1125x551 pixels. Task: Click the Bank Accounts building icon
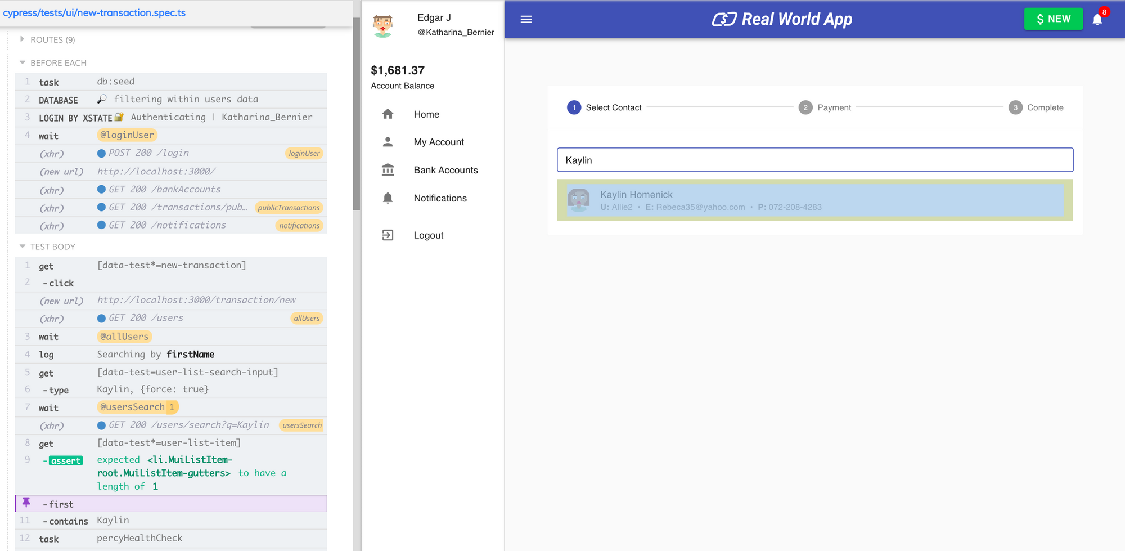(x=388, y=170)
